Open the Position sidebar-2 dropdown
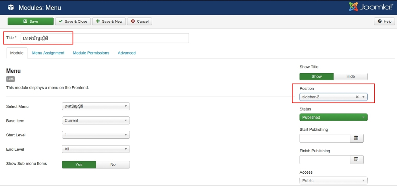Viewport: 397px width, 186px height. coord(333,97)
